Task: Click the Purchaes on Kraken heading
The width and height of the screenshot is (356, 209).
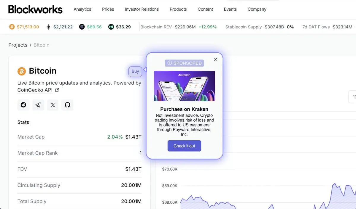Action: tap(184, 109)
